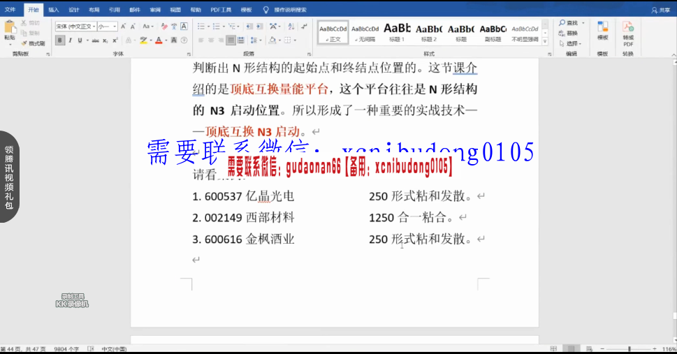Open the 文件 File menu
Screen dimensions: 677x354
(x=10, y=10)
